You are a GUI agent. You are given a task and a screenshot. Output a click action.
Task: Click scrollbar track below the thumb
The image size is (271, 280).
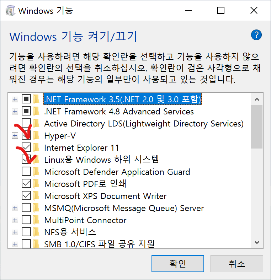click(x=257, y=193)
